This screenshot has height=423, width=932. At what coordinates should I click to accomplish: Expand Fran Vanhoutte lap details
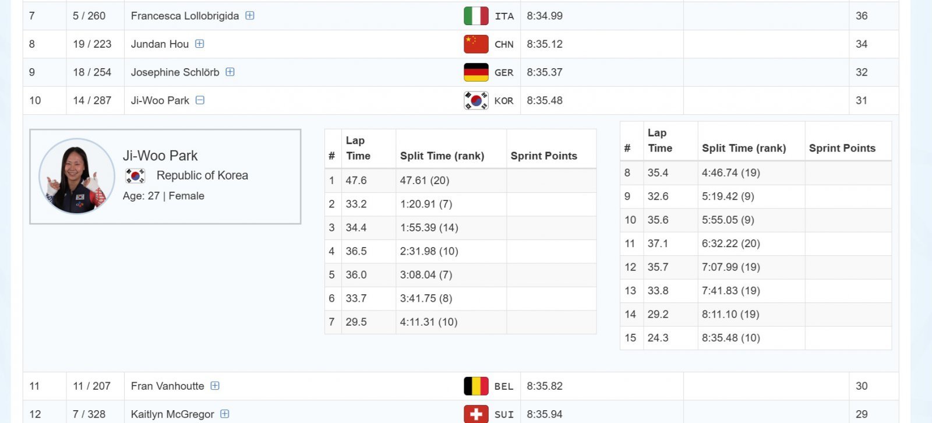[x=215, y=386]
